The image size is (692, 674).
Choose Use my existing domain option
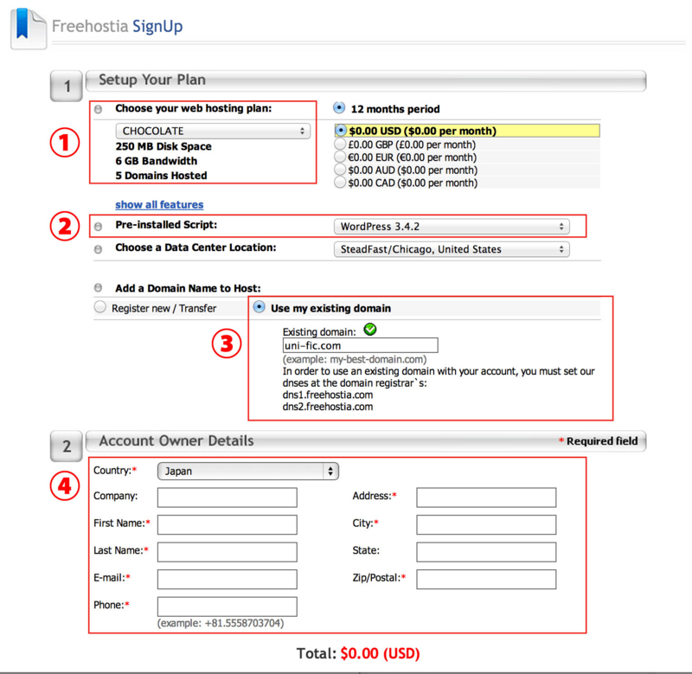pos(259,307)
